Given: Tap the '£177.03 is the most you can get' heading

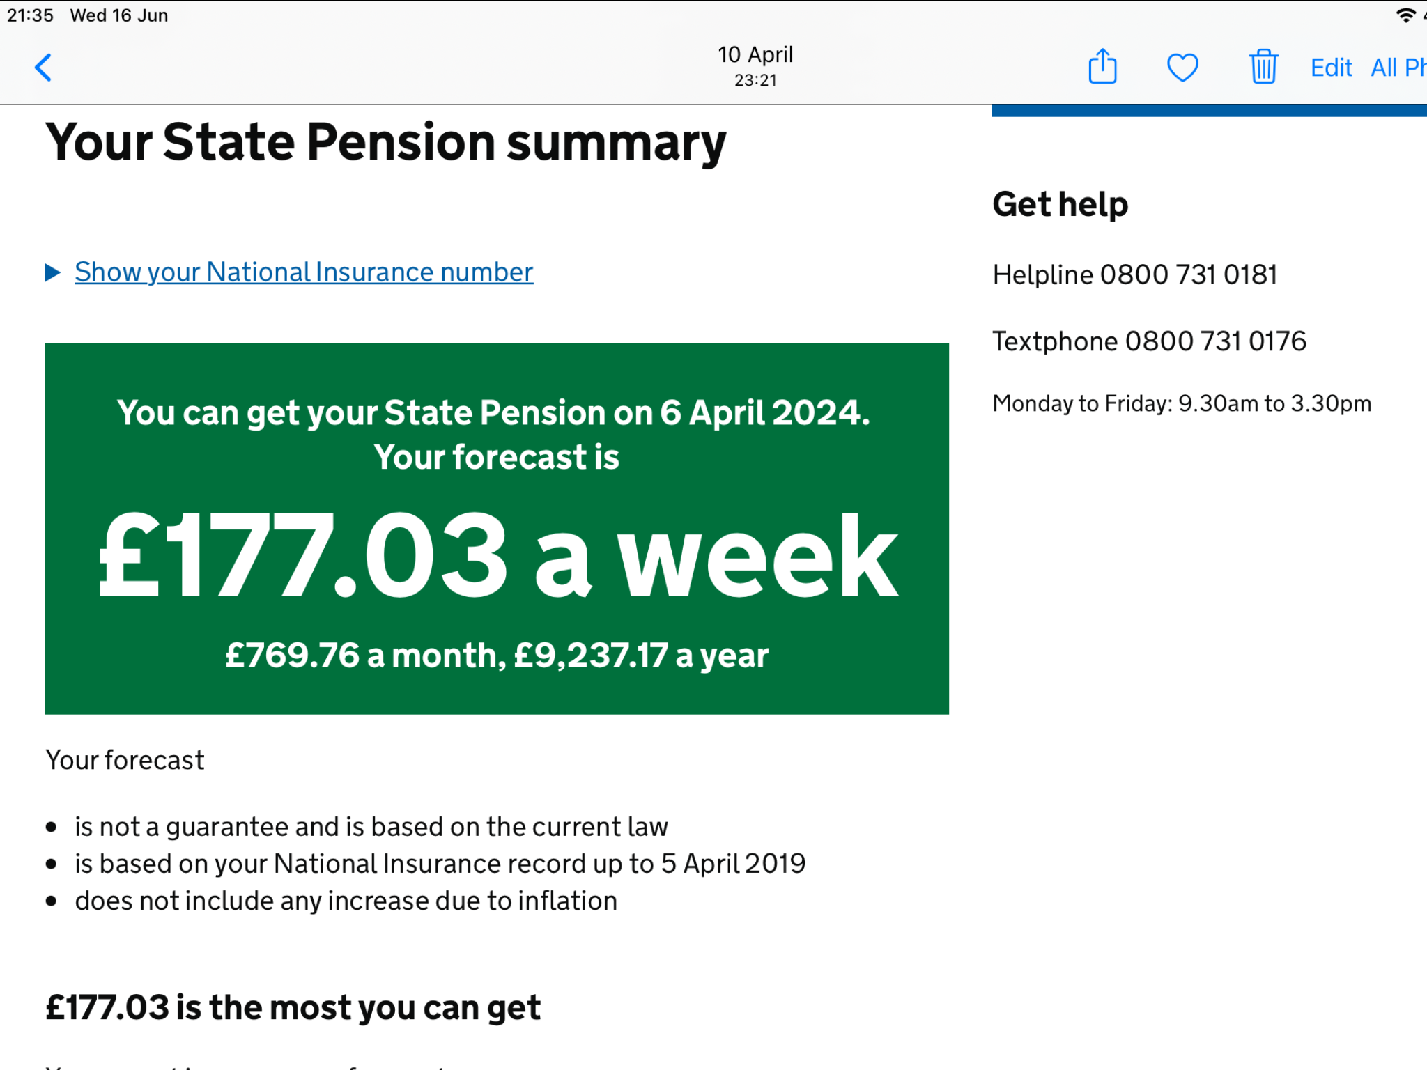Looking at the screenshot, I should pos(293,1008).
